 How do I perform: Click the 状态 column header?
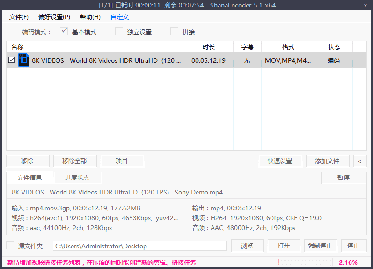pos(334,47)
